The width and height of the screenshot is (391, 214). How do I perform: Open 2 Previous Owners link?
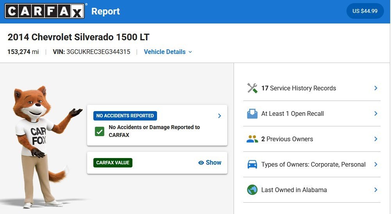(287, 139)
